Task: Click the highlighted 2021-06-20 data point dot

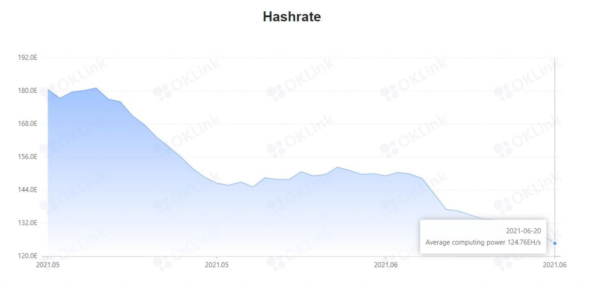Action: (x=555, y=243)
